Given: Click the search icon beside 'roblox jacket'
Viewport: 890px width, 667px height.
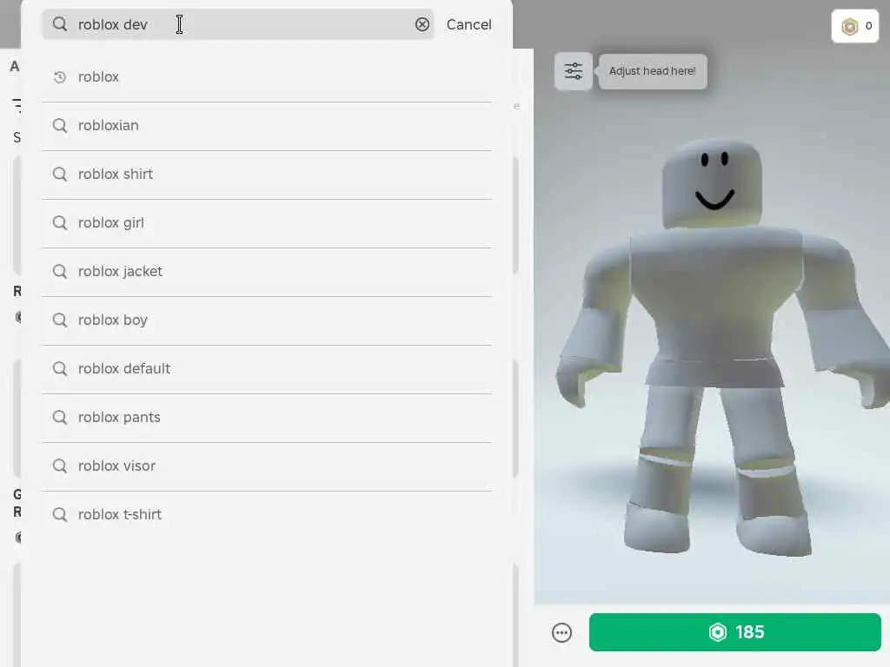Looking at the screenshot, I should [60, 272].
